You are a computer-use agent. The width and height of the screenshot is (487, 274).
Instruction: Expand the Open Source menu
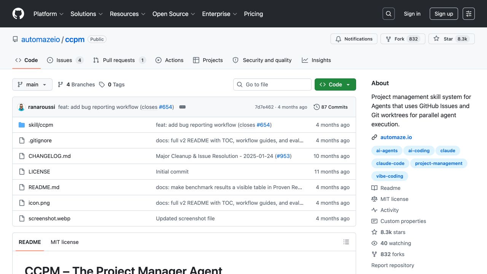pos(174,14)
